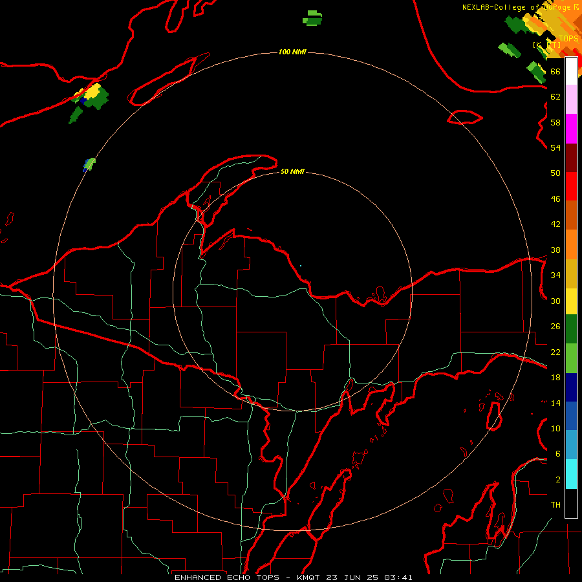This screenshot has height=582, width=582.
Task: Select the magenta legend color band
Action: click(571, 129)
